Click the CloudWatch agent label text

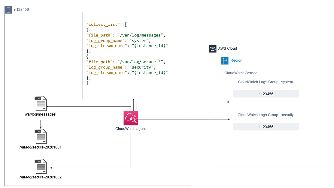pyautogui.click(x=130, y=129)
